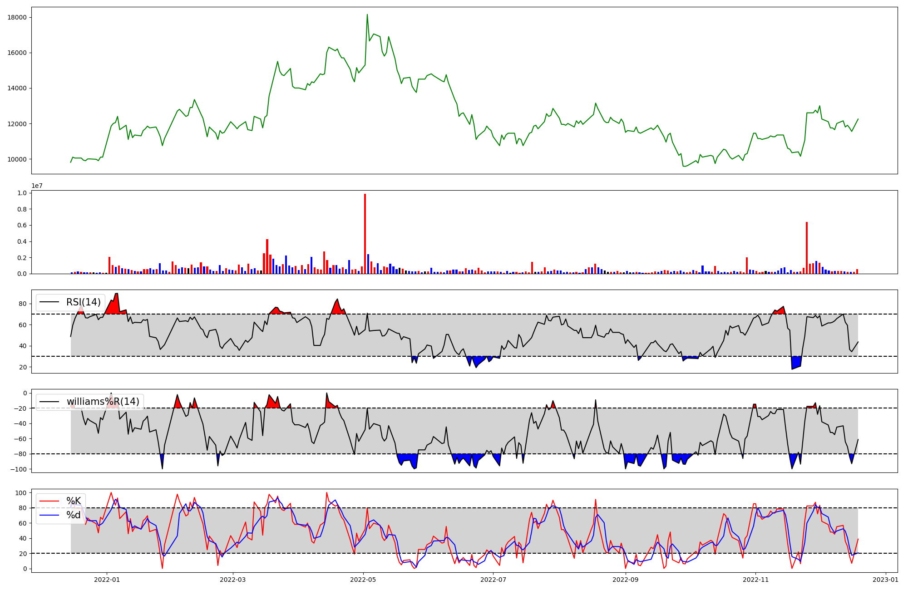This screenshot has height=590, width=908.
Task: Click the 1e7 volume scale multiplier
Action: click(37, 186)
